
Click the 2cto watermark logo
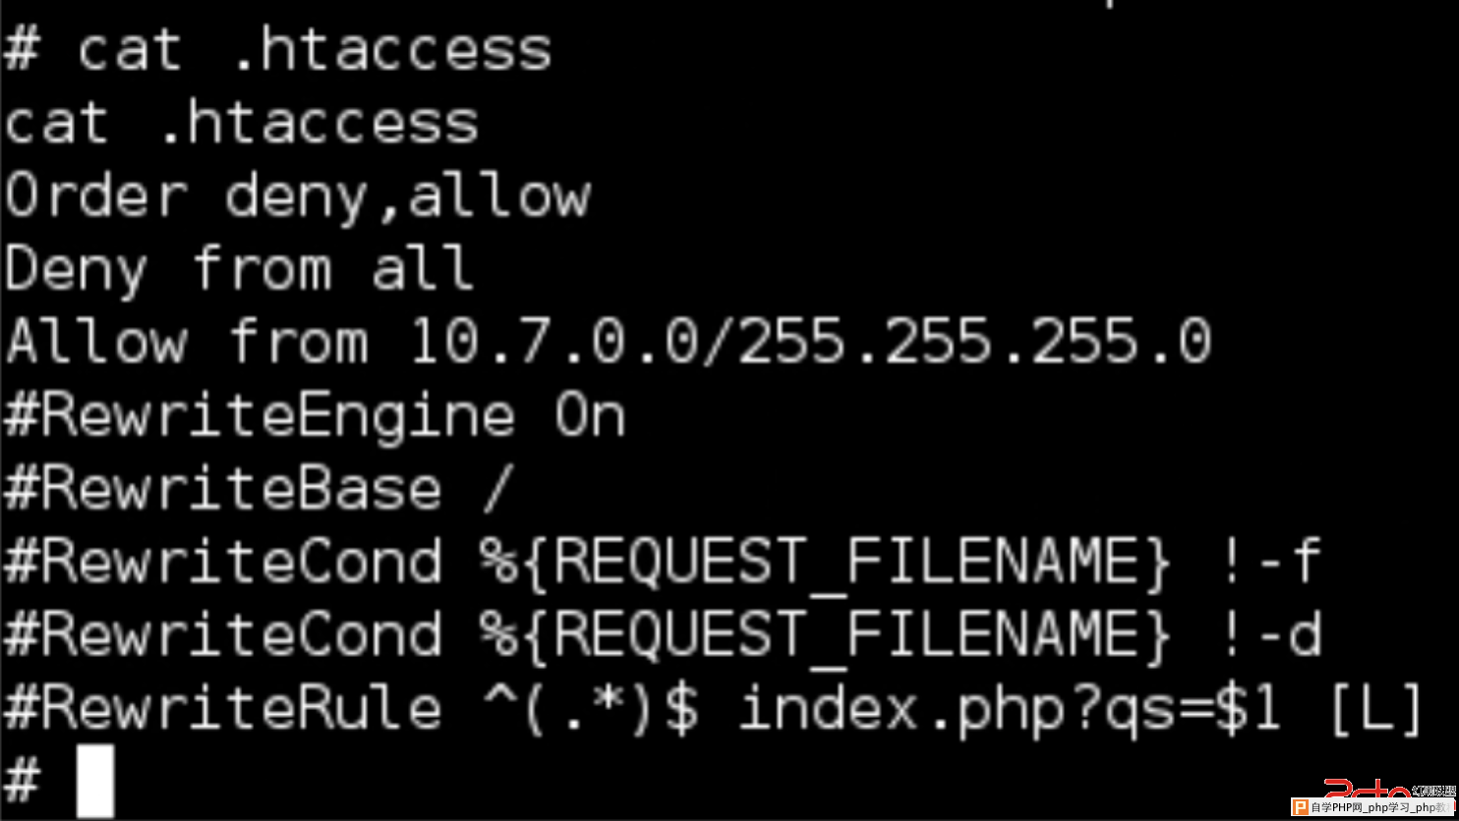(1368, 789)
